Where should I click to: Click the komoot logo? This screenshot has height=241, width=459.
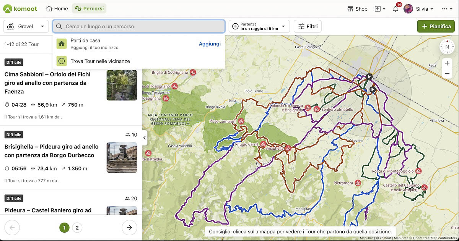21,8
